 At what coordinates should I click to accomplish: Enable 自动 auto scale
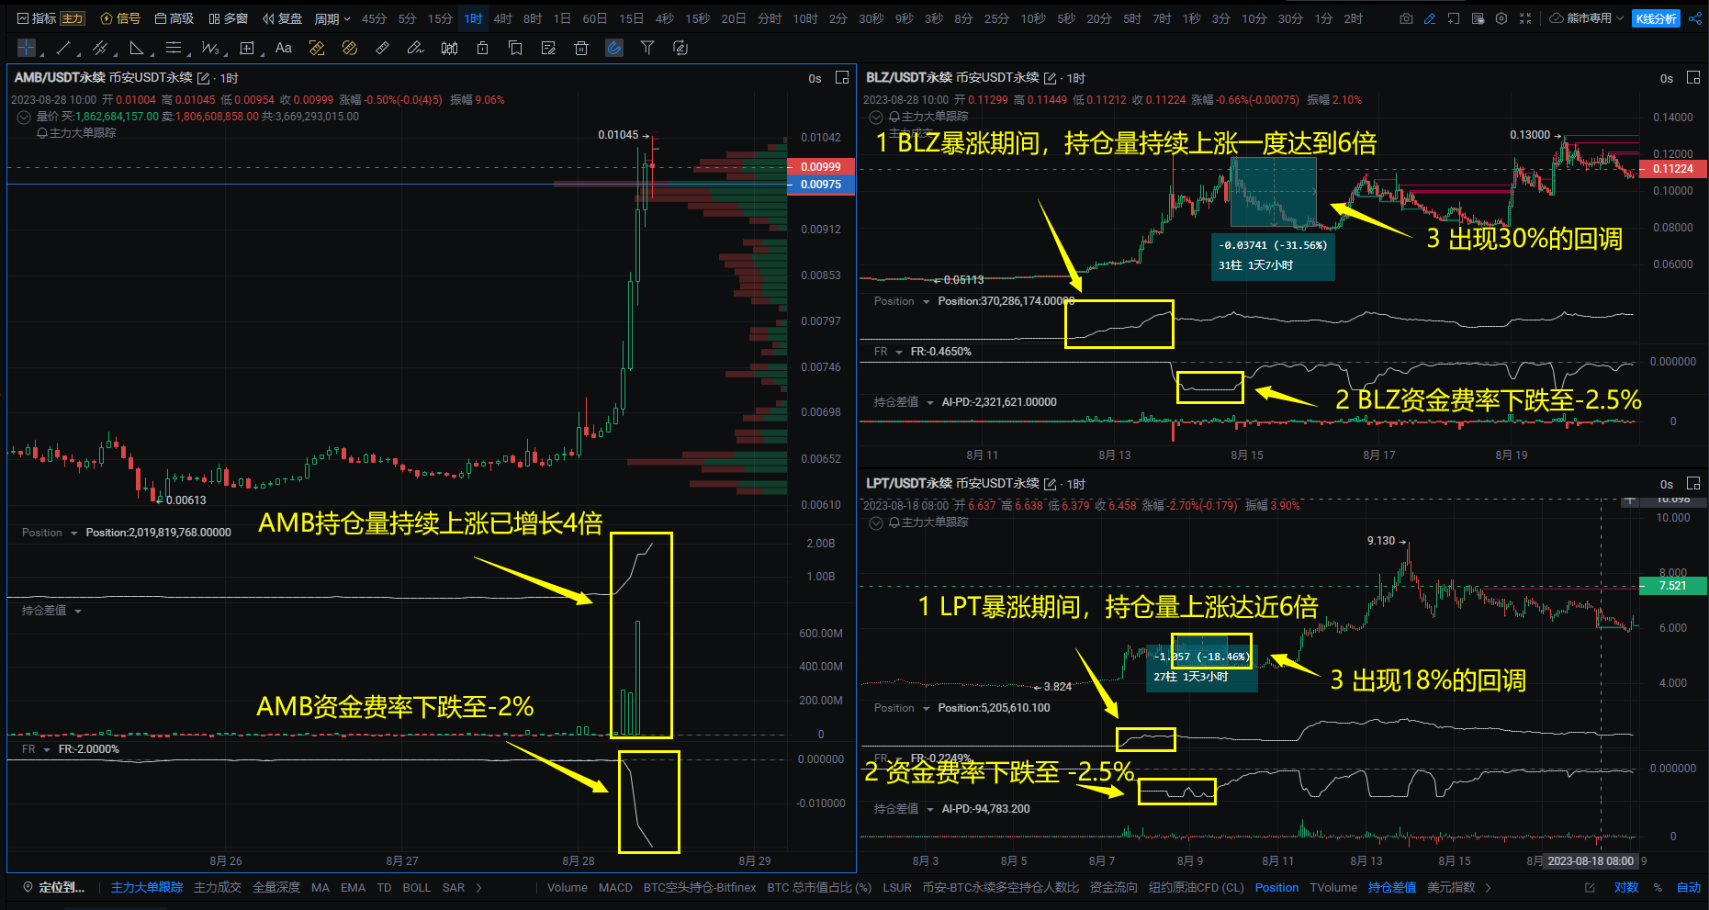(1689, 887)
